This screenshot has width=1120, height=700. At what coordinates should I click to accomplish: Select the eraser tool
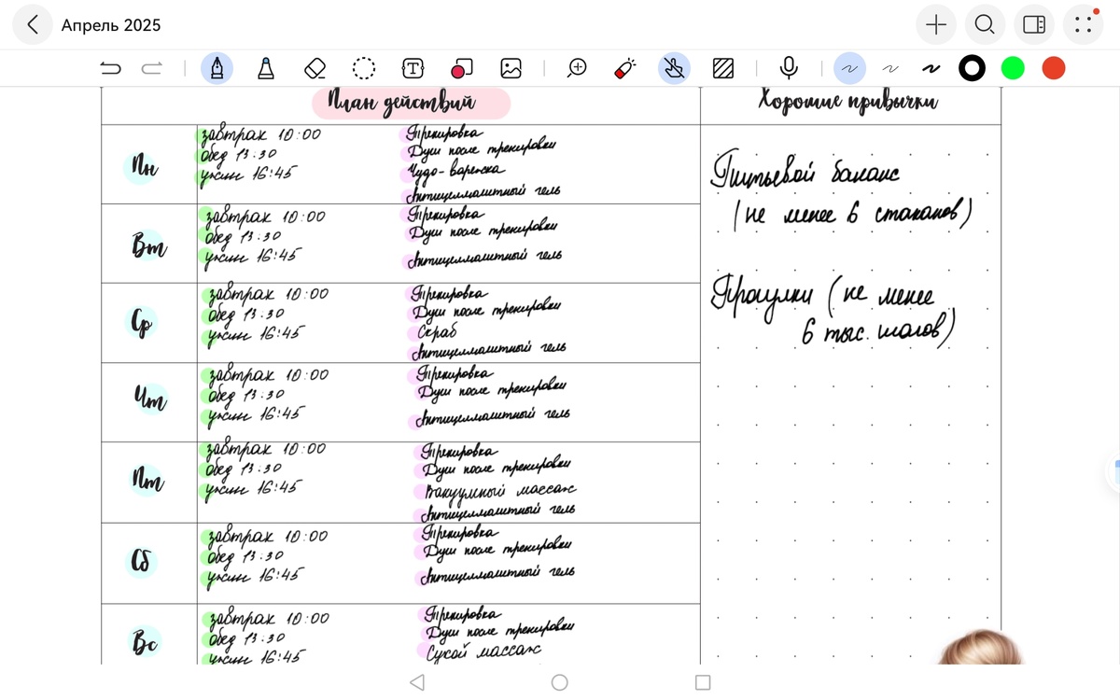pyautogui.click(x=315, y=68)
